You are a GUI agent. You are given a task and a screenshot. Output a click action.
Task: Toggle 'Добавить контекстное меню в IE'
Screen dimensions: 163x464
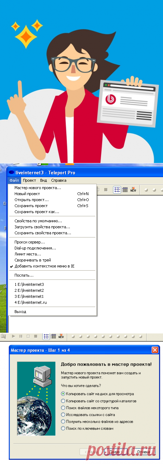coord(52,266)
